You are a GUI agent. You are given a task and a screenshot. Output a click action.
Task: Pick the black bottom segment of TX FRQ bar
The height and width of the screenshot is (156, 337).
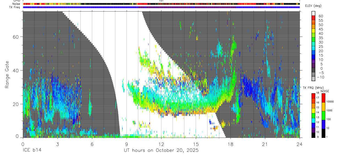[313, 135]
